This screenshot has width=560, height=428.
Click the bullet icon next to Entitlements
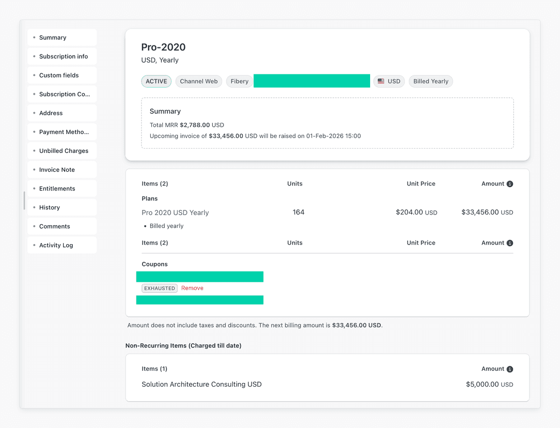(33, 188)
